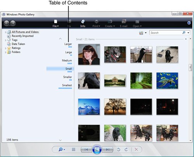Click the scrollbar down arrow
Image resolution: width=194 pixels, height=157 pixels.
[x=190, y=140]
